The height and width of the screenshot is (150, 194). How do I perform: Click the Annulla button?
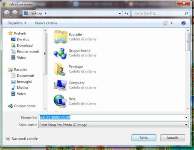[x=173, y=138]
